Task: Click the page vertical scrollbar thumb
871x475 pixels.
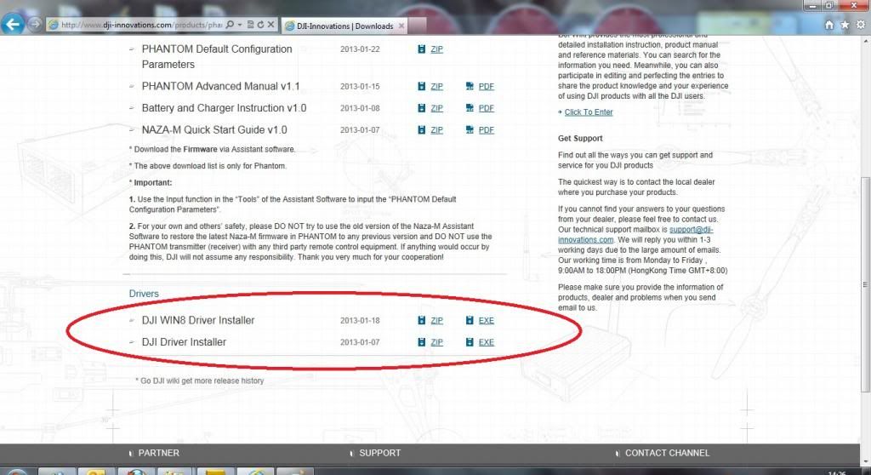Action: 865,283
